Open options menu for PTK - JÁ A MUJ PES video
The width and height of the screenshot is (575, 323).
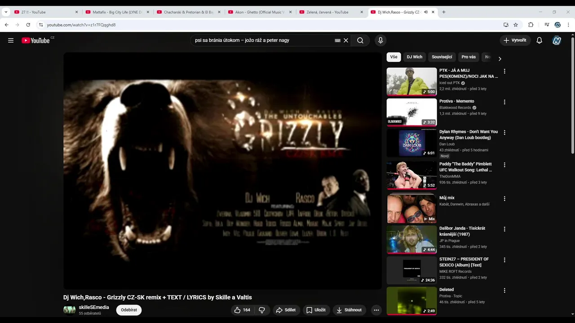tap(504, 71)
